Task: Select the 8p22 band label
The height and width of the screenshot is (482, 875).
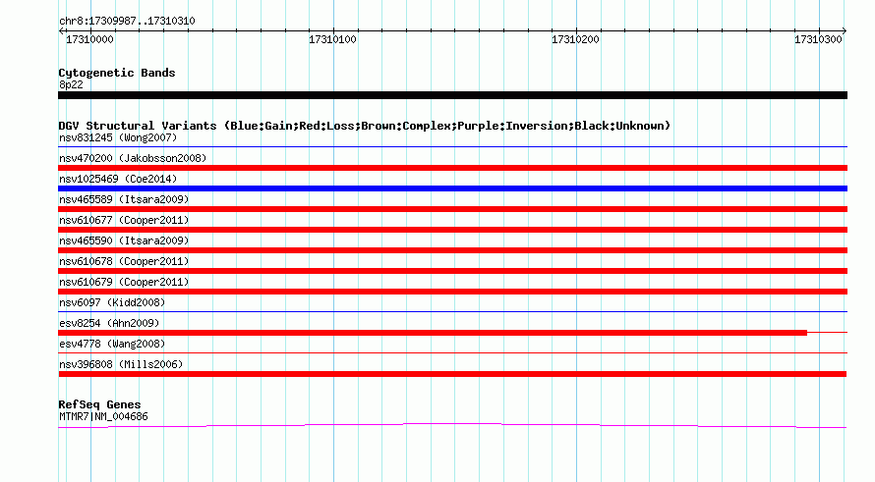Action: pyautogui.click(x=71, y=84)
